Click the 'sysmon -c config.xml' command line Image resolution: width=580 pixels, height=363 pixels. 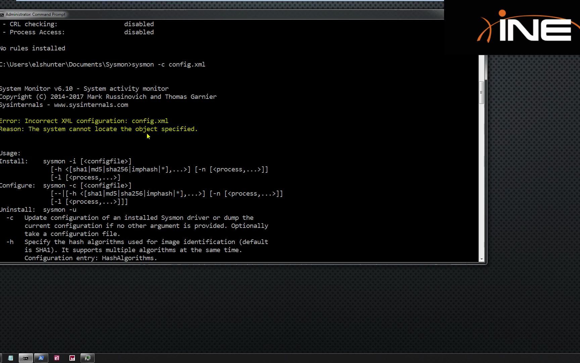[102, 65]
